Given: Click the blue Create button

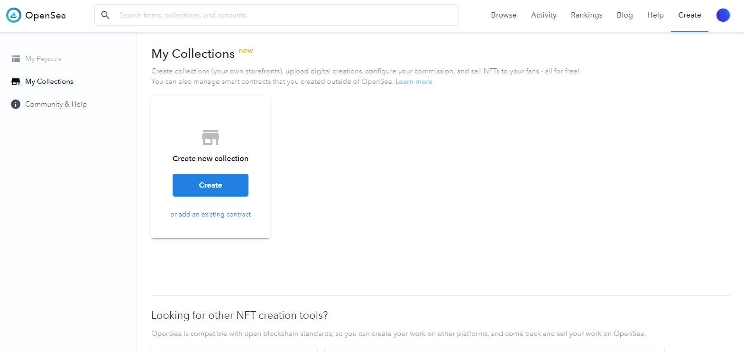Looking at the screenshot, I should (211, 185).
